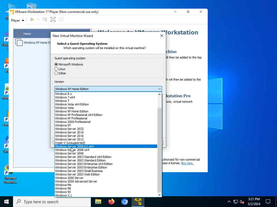Screen dimensions: 277x207
Task: Open Chrome from the taskbar
Action: click(124, 202)
